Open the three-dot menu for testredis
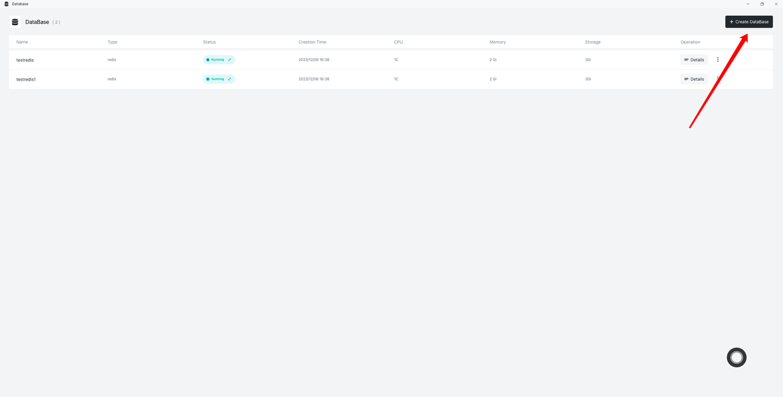 click(718, 60)
